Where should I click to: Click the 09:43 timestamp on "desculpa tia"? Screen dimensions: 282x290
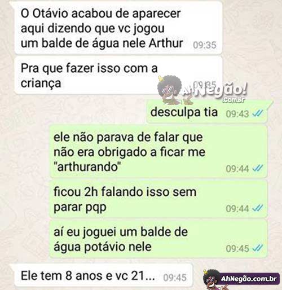[x=237, y=113]
